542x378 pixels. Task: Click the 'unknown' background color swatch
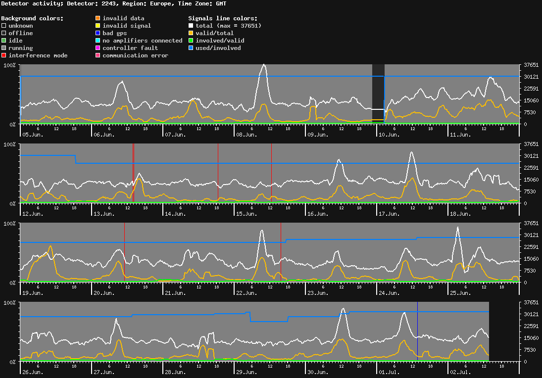[x=4, y=26]
